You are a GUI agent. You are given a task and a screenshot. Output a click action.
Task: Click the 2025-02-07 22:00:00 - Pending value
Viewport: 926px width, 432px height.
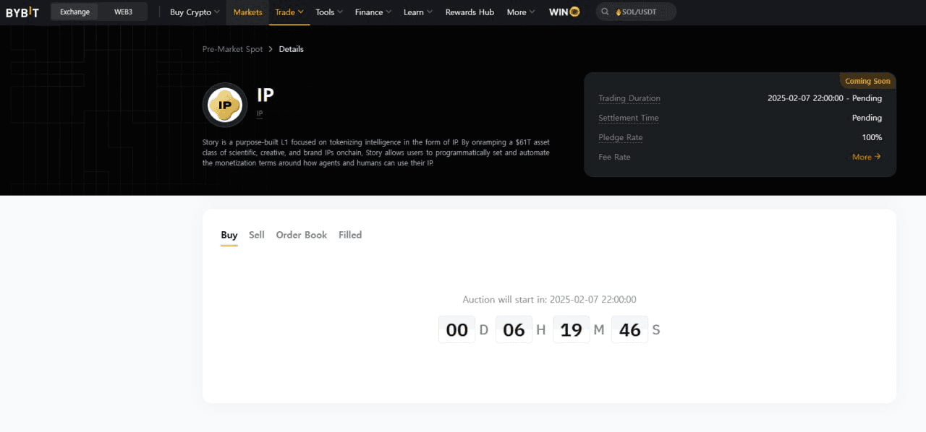pyautogui.click(x=825, y=98)
